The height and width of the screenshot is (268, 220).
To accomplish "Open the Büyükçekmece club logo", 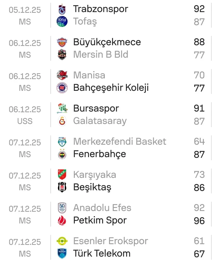I will (62, 42).
